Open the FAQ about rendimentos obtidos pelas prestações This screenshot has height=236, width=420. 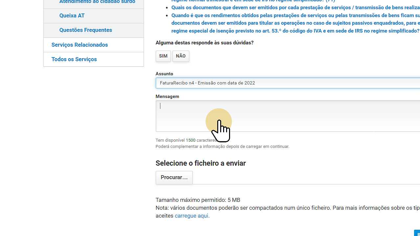263,15
